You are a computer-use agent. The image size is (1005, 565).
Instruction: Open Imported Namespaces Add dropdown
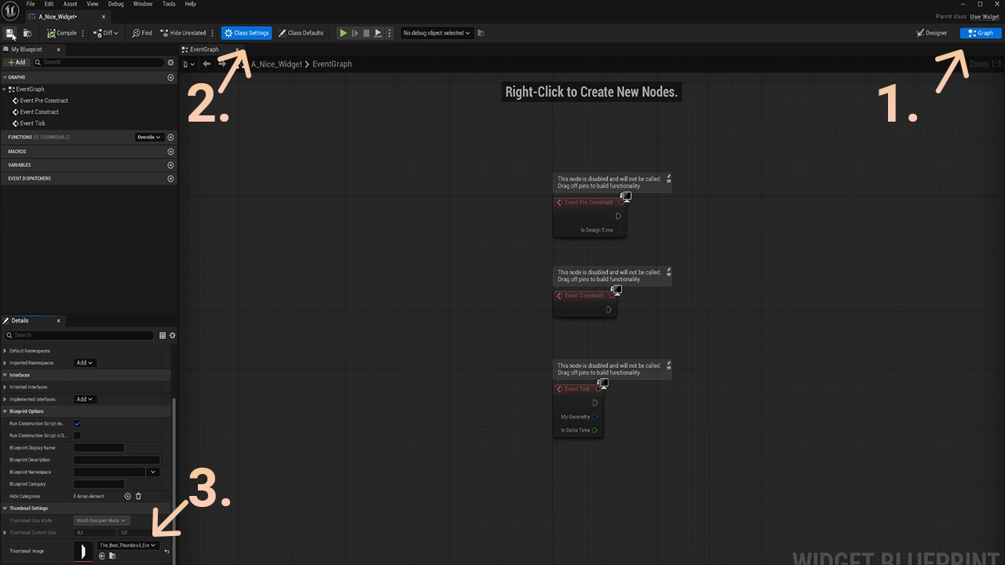click(85, 363)
